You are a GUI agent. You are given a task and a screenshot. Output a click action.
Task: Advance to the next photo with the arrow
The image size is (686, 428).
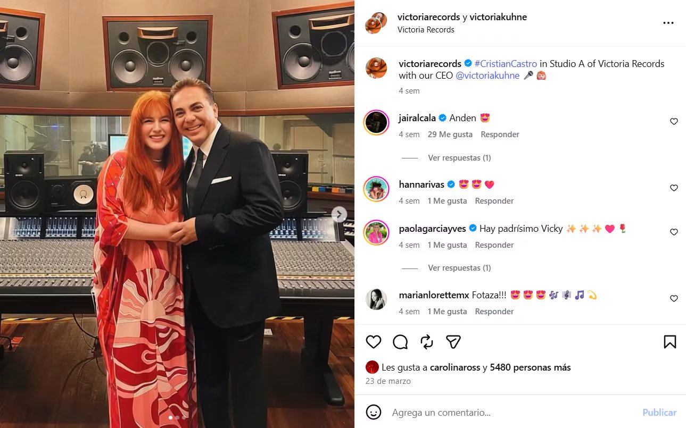pyautogui.click(x=339, y=214)
